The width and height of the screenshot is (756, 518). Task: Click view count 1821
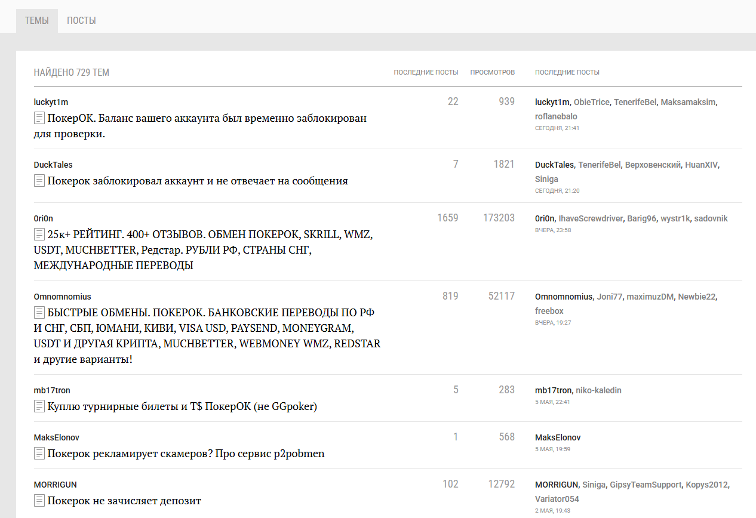[x=504, y=164]
